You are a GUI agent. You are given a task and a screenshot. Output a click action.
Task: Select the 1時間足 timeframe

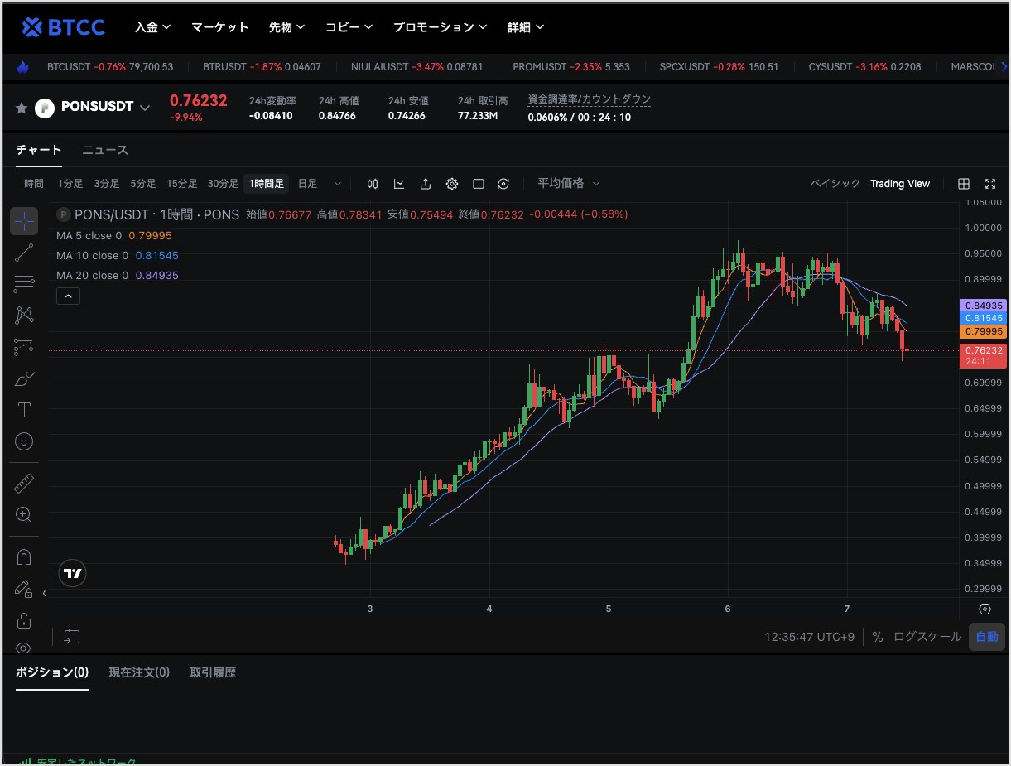(x=267, y=184)
